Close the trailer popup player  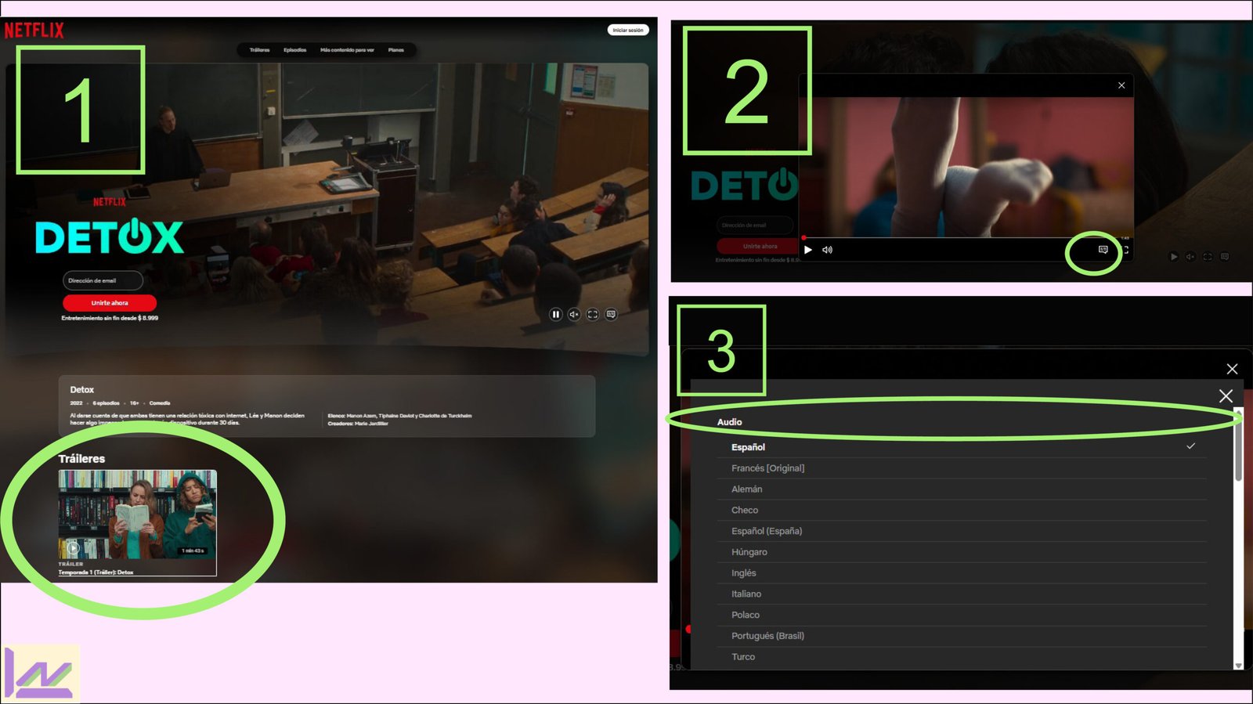point(1121,85)
